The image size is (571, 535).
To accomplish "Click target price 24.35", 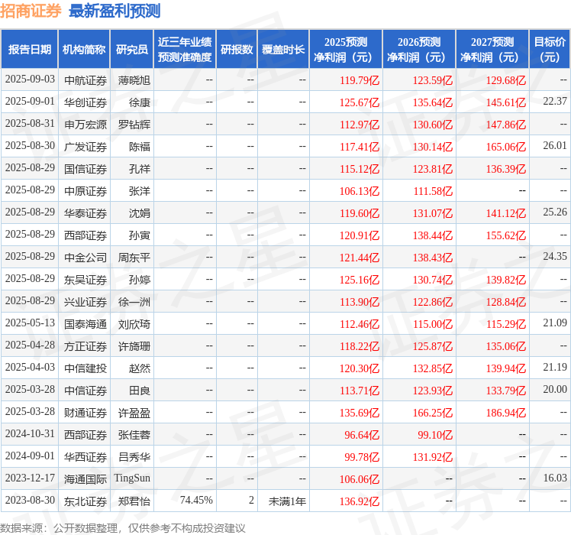I will pyautogui.click(x=555, y=256).
